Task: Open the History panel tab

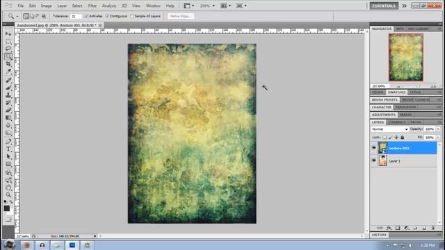Action: click(x=379, y=235)
